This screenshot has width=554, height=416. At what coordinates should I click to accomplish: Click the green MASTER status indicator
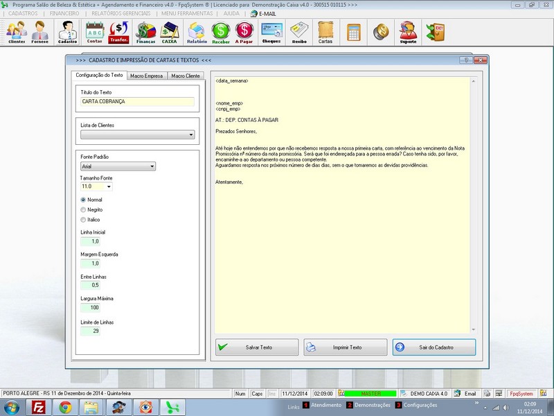(x=370, y=393)
